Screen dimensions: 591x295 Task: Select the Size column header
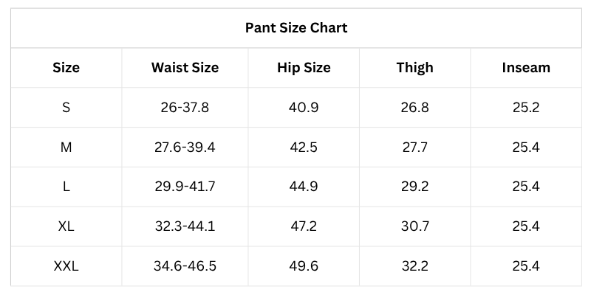click(66, 68)
